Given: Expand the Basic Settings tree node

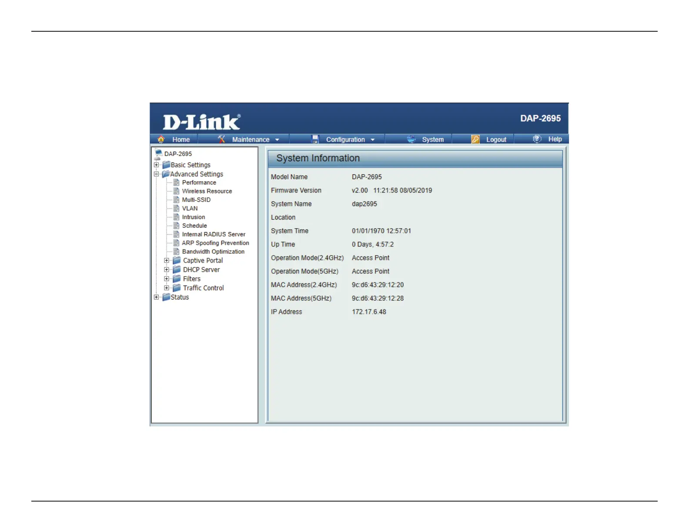Looking at the screenshot, I should (156, 165).
